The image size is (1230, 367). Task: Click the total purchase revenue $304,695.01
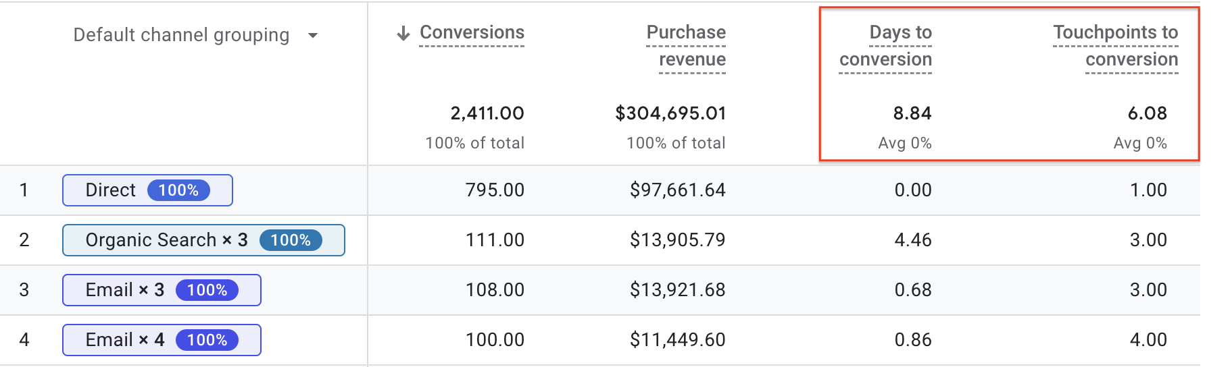670,113
